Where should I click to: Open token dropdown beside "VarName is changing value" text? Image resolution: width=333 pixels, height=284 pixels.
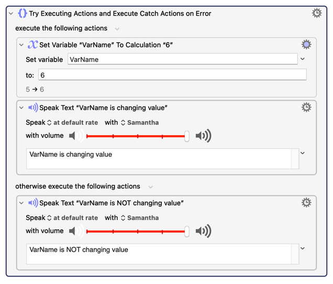(303, 153)
